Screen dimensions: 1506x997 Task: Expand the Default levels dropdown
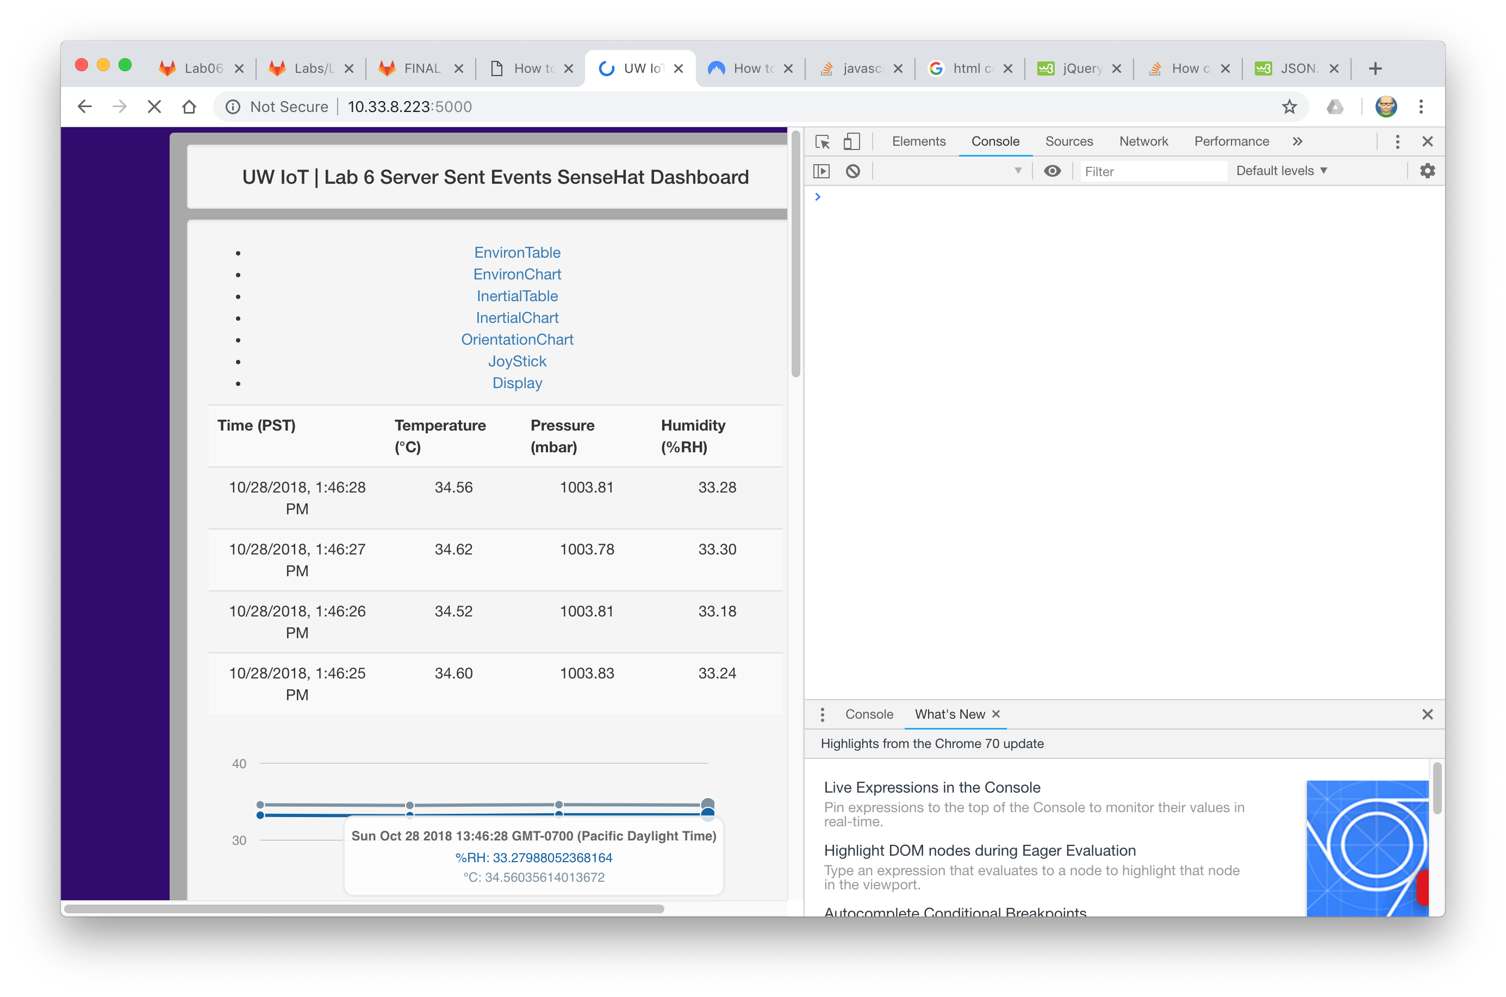click(x=1281, y=171)
